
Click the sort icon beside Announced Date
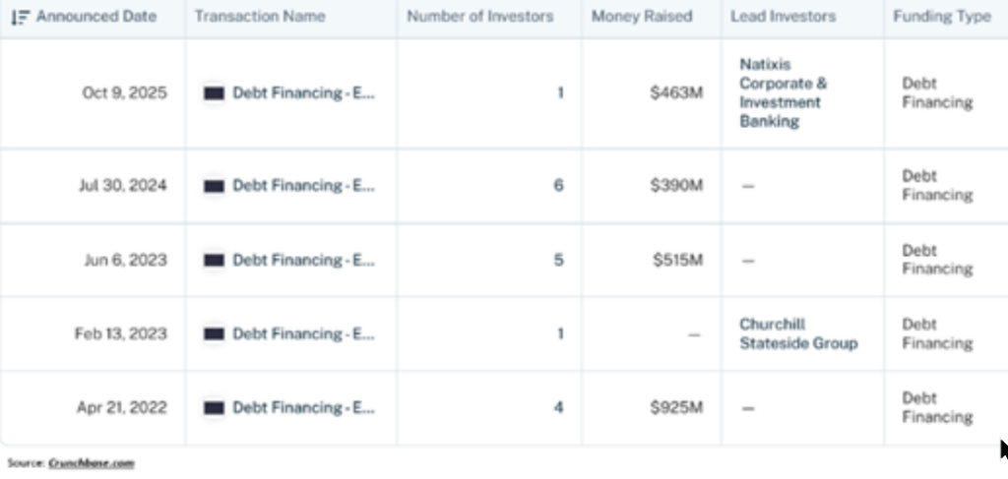19,18
